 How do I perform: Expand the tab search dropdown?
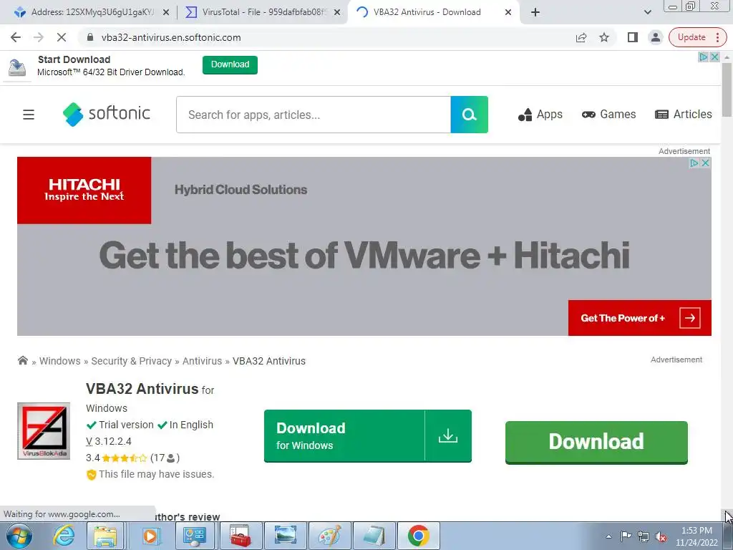647,12
